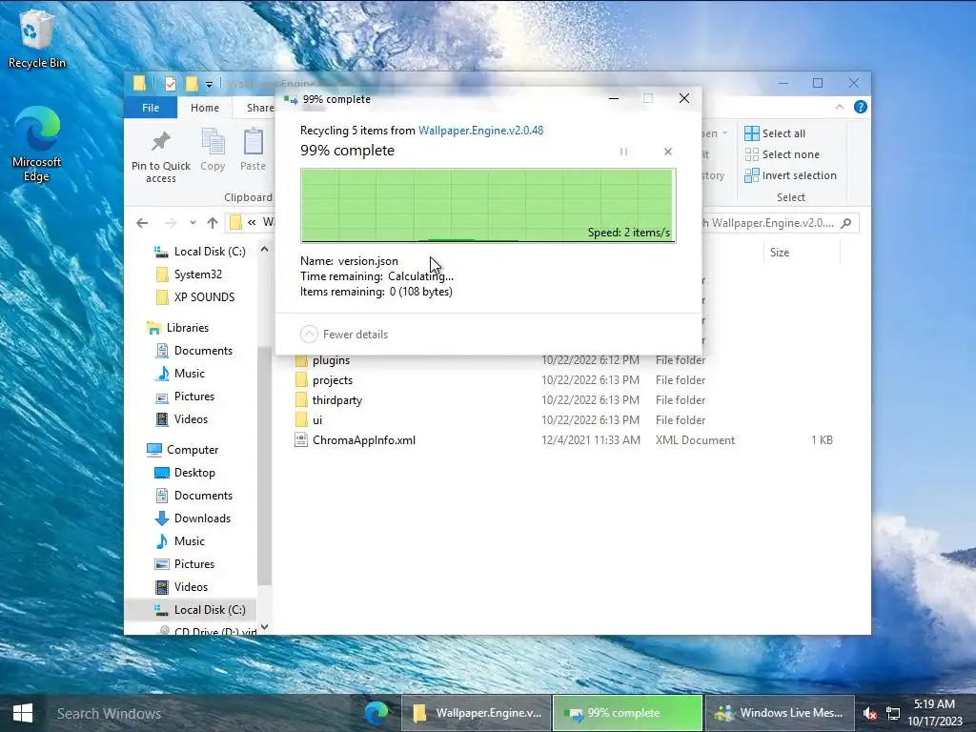Open the Mircosoft Edge desktop icon
Viewport: 976px width, 732px height.
coord(36,145)
